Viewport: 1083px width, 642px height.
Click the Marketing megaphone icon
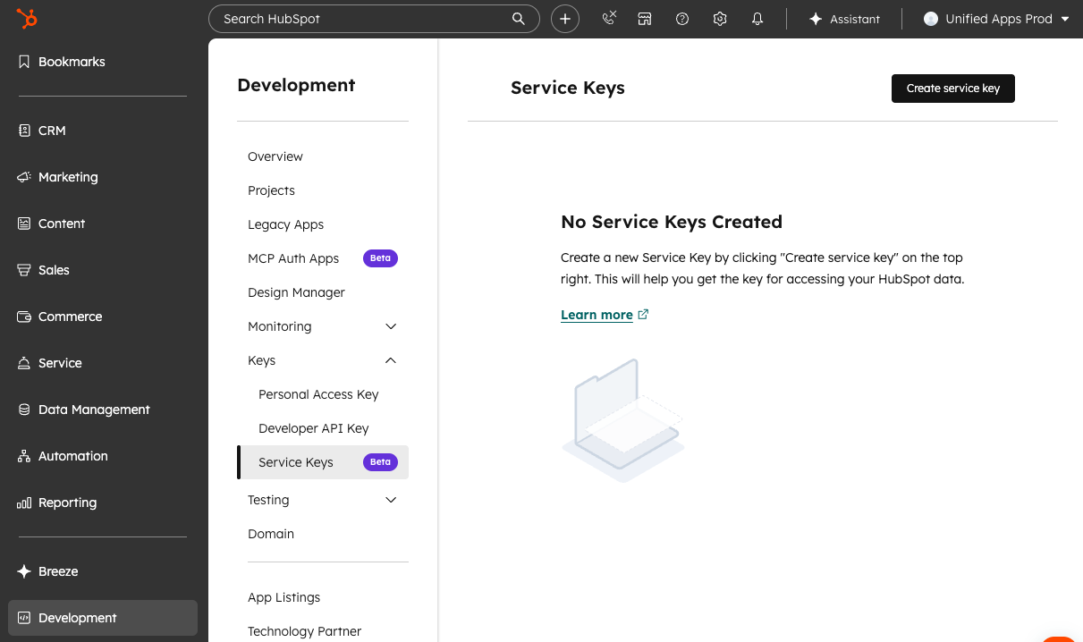[x=24, y=177]
